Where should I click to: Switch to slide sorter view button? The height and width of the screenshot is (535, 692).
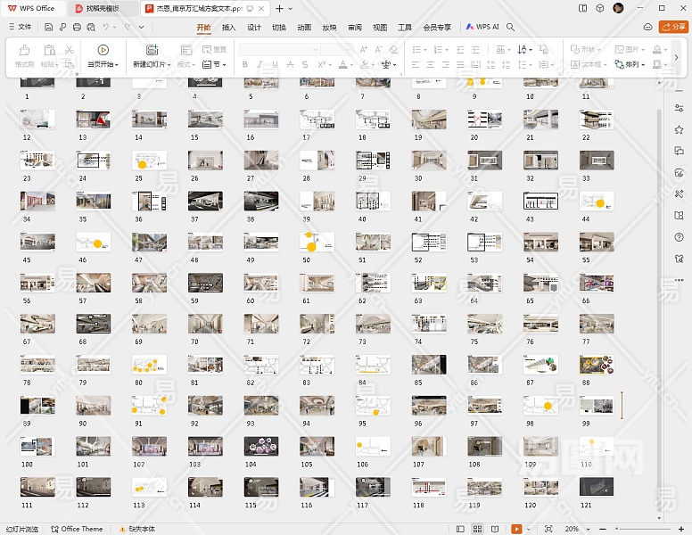tap(479, 529)
